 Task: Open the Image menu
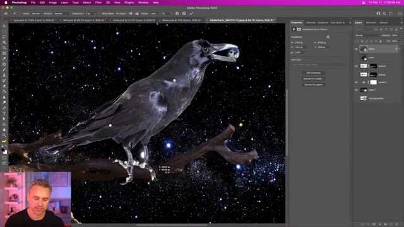(x=52, y=3)
